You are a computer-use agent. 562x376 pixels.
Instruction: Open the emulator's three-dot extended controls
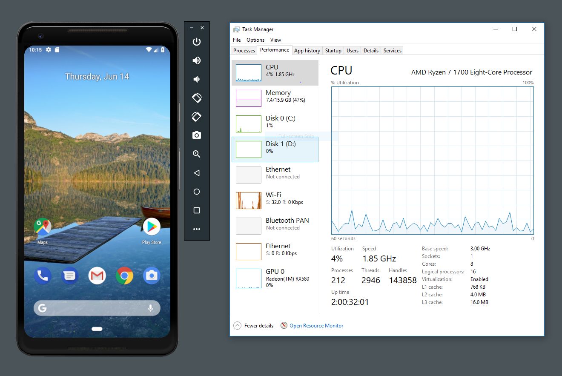(196, 229)
